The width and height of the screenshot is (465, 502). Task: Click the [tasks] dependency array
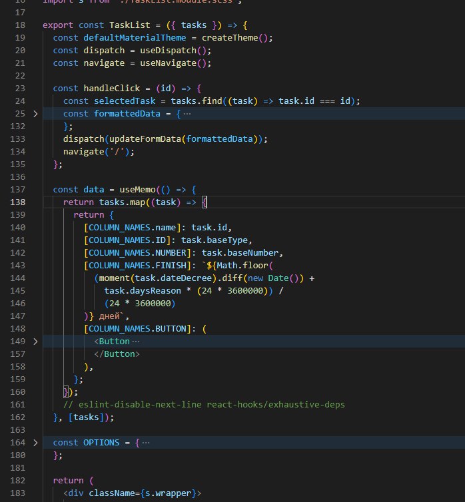pos(86,417)
